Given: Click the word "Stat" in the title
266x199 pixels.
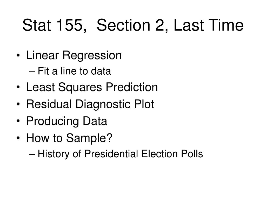Looking at the screenshot, I should [37, 25].
